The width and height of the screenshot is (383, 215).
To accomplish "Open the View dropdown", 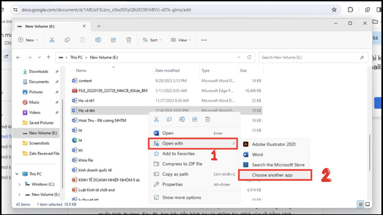I will (181, 40).
